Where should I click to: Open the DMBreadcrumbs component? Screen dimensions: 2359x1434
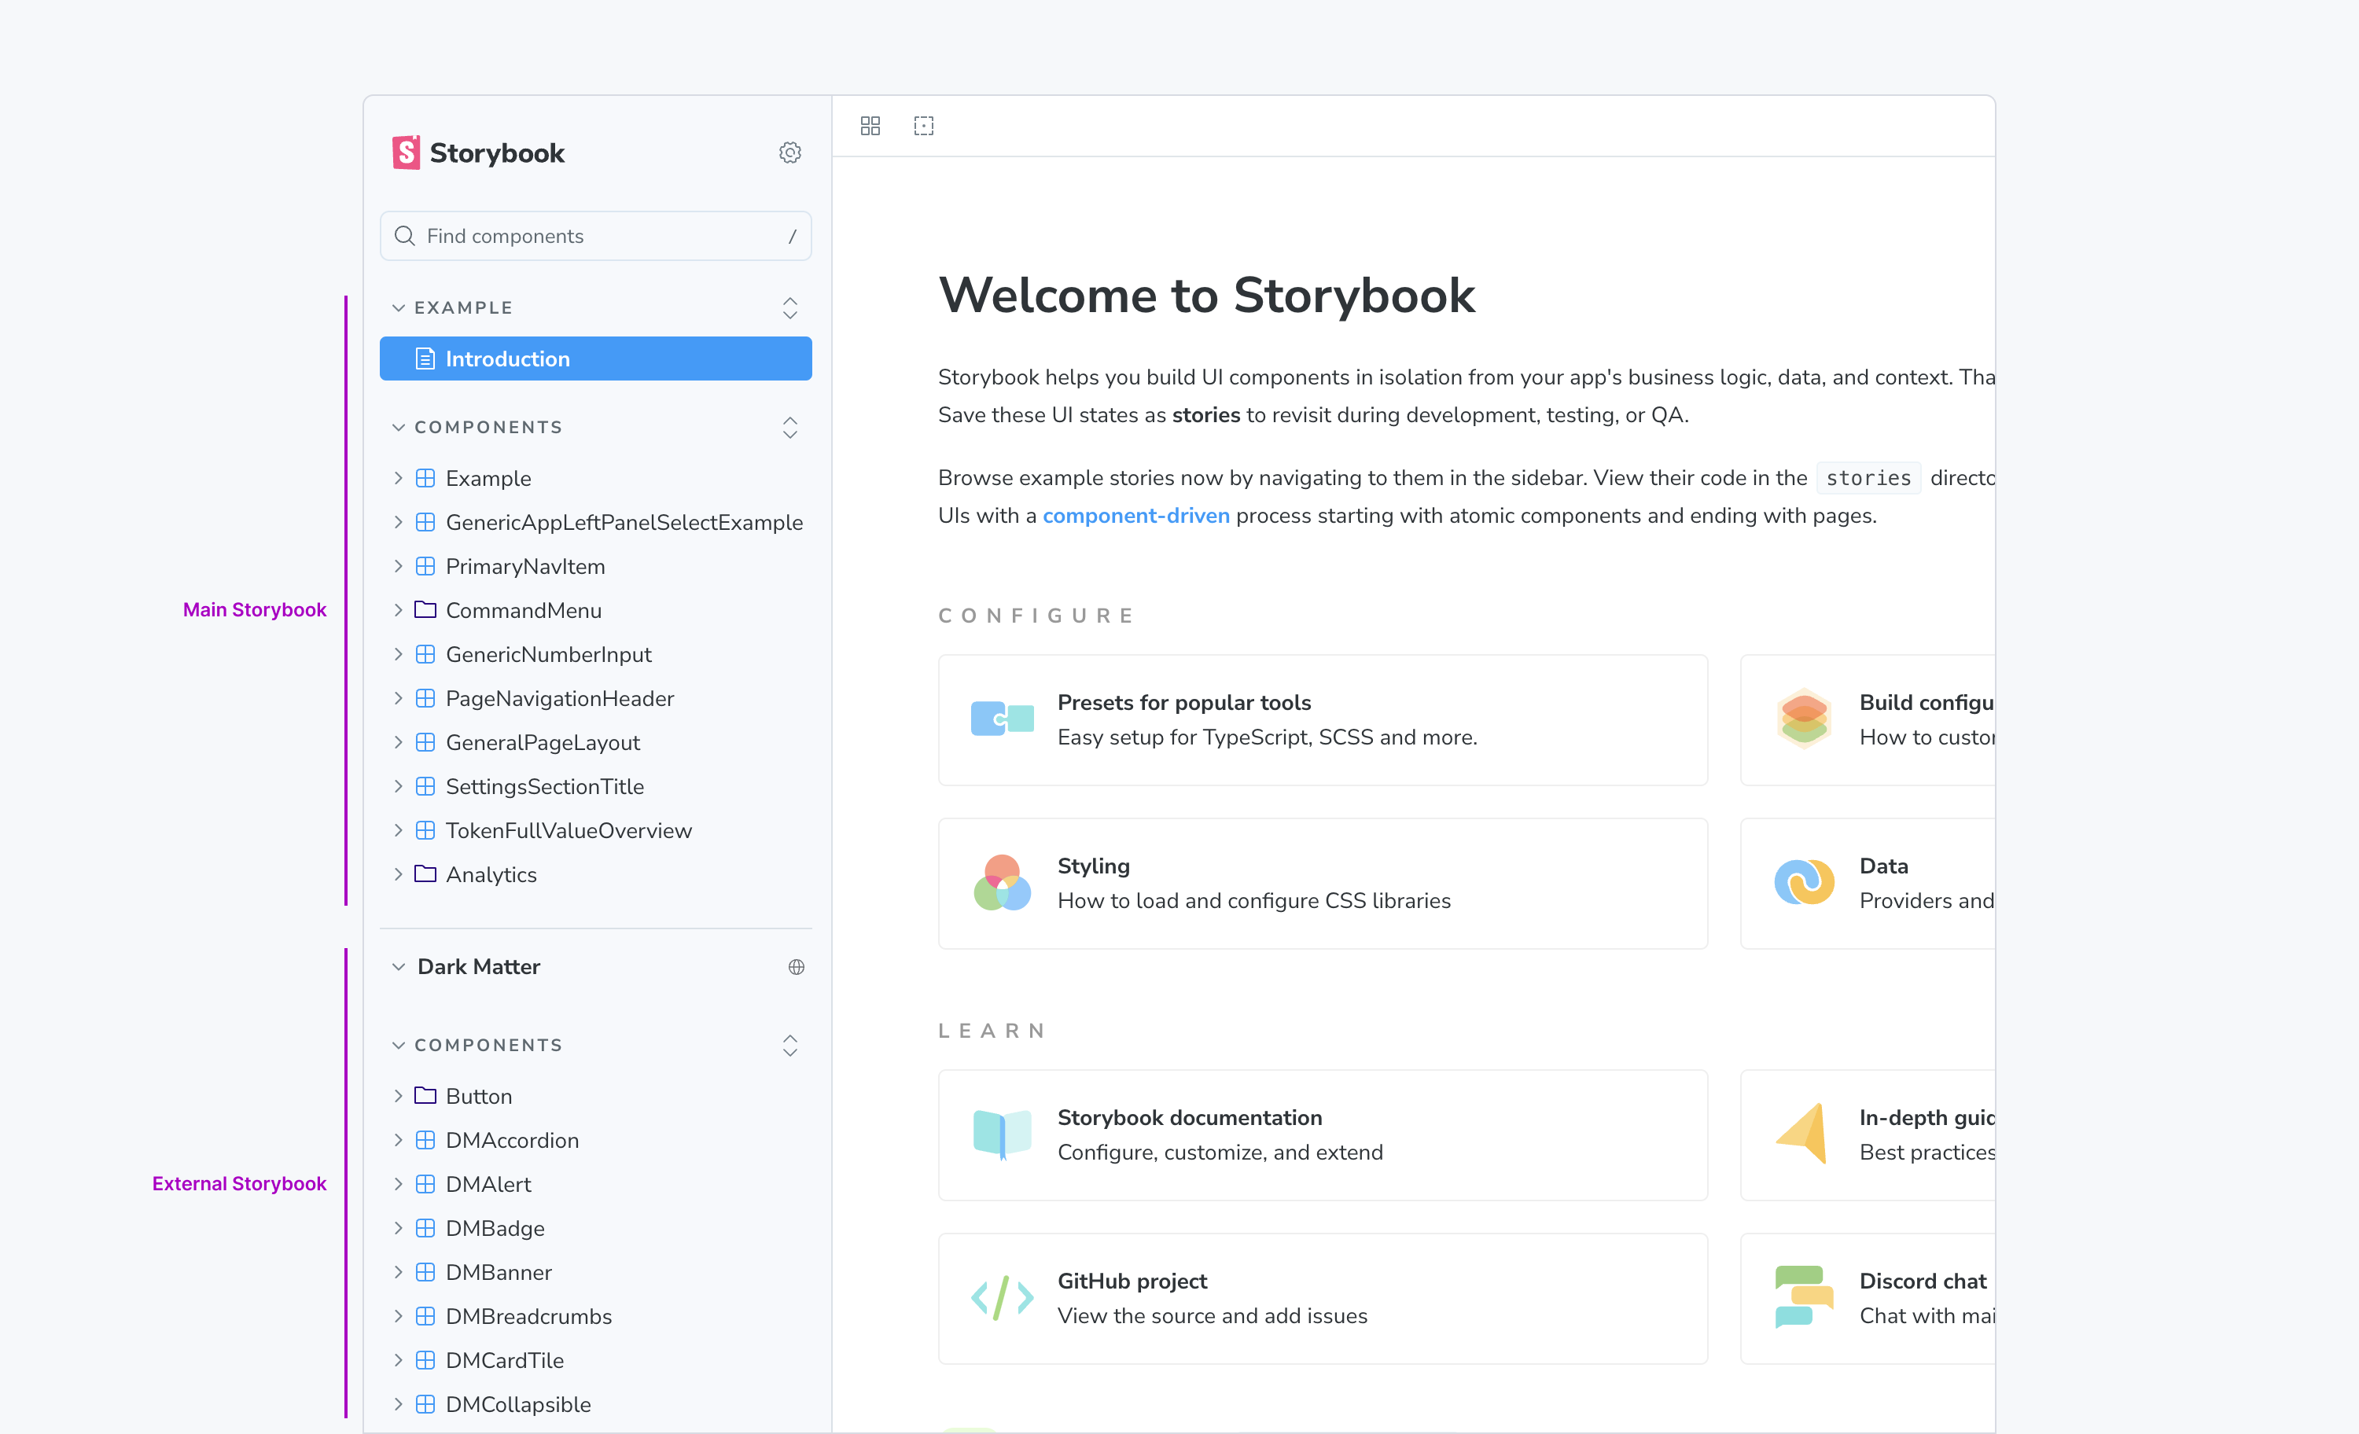pyautogui.click(x=595, y=1316)
